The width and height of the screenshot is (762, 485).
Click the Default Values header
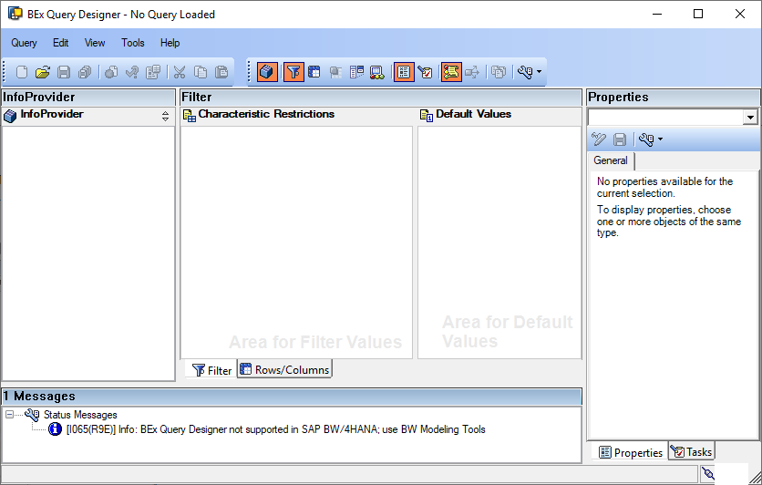click(x=473, y=114)
